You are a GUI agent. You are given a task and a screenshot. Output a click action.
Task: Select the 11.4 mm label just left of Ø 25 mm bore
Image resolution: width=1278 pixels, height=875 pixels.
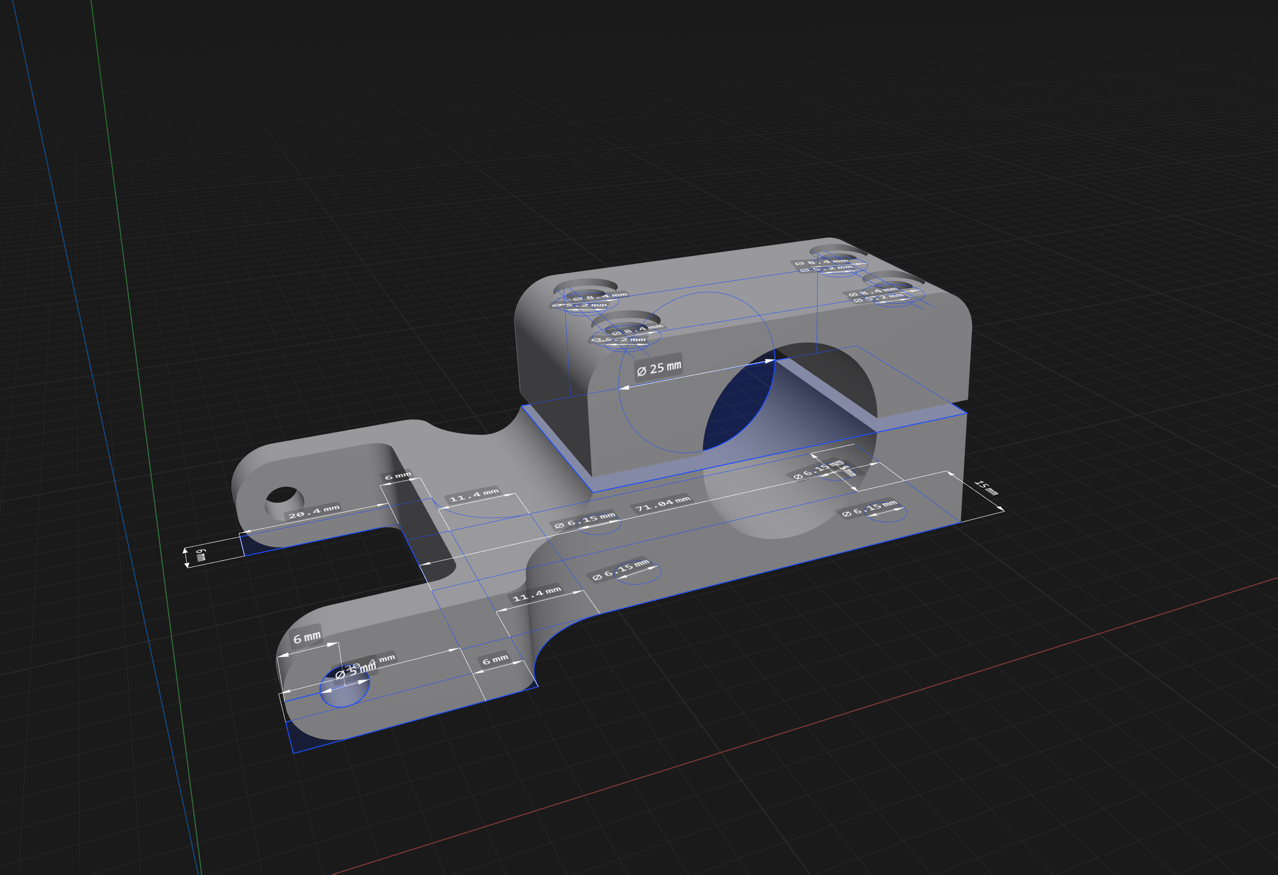tap(474, 495)
